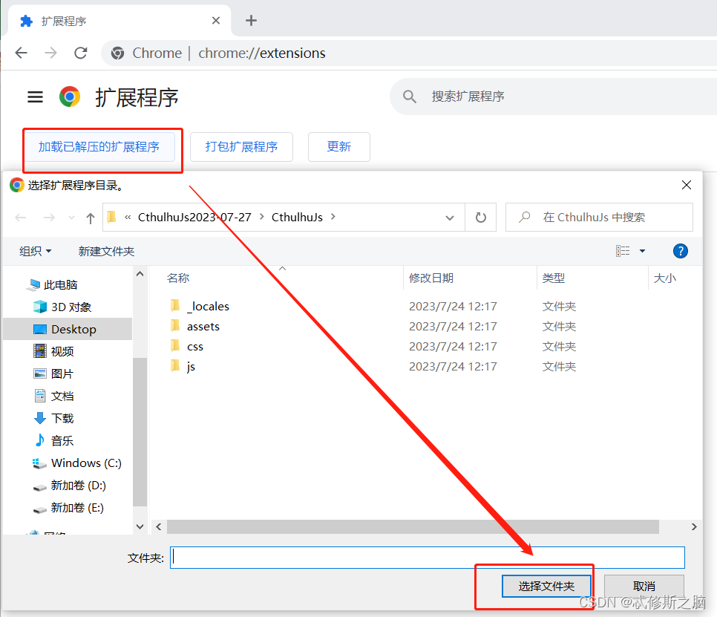This screenshot has height=617, width=717.
Task: Select the js folder
Action: (183, 366)
